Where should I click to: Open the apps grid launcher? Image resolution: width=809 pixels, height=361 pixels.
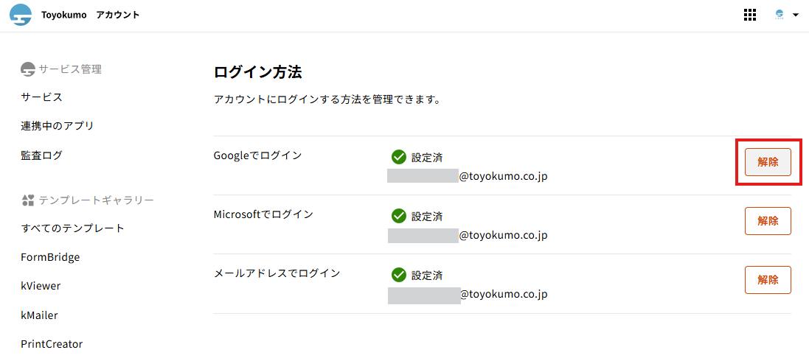click(x=750, y=15)
